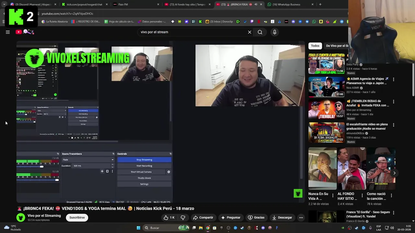Open options menu for Franco El Gorilla video
The image size is (415, 233).
click(394, 213)
